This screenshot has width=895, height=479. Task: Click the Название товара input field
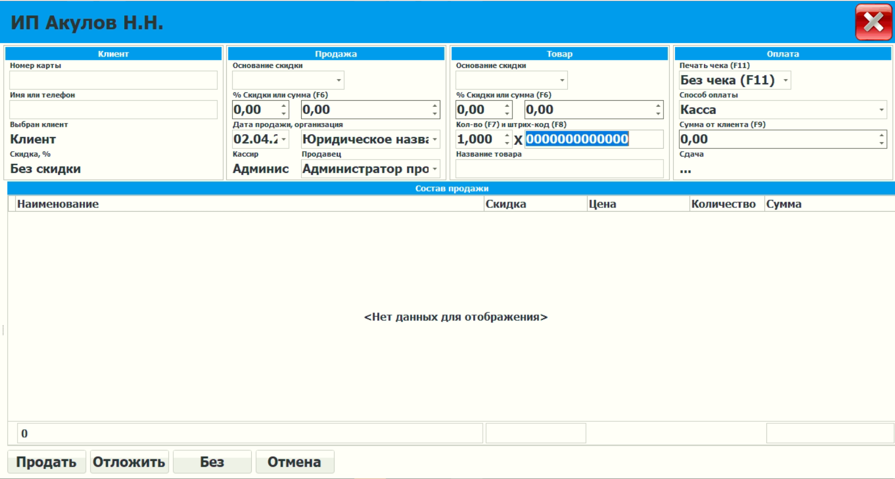[x=559, y=169]
